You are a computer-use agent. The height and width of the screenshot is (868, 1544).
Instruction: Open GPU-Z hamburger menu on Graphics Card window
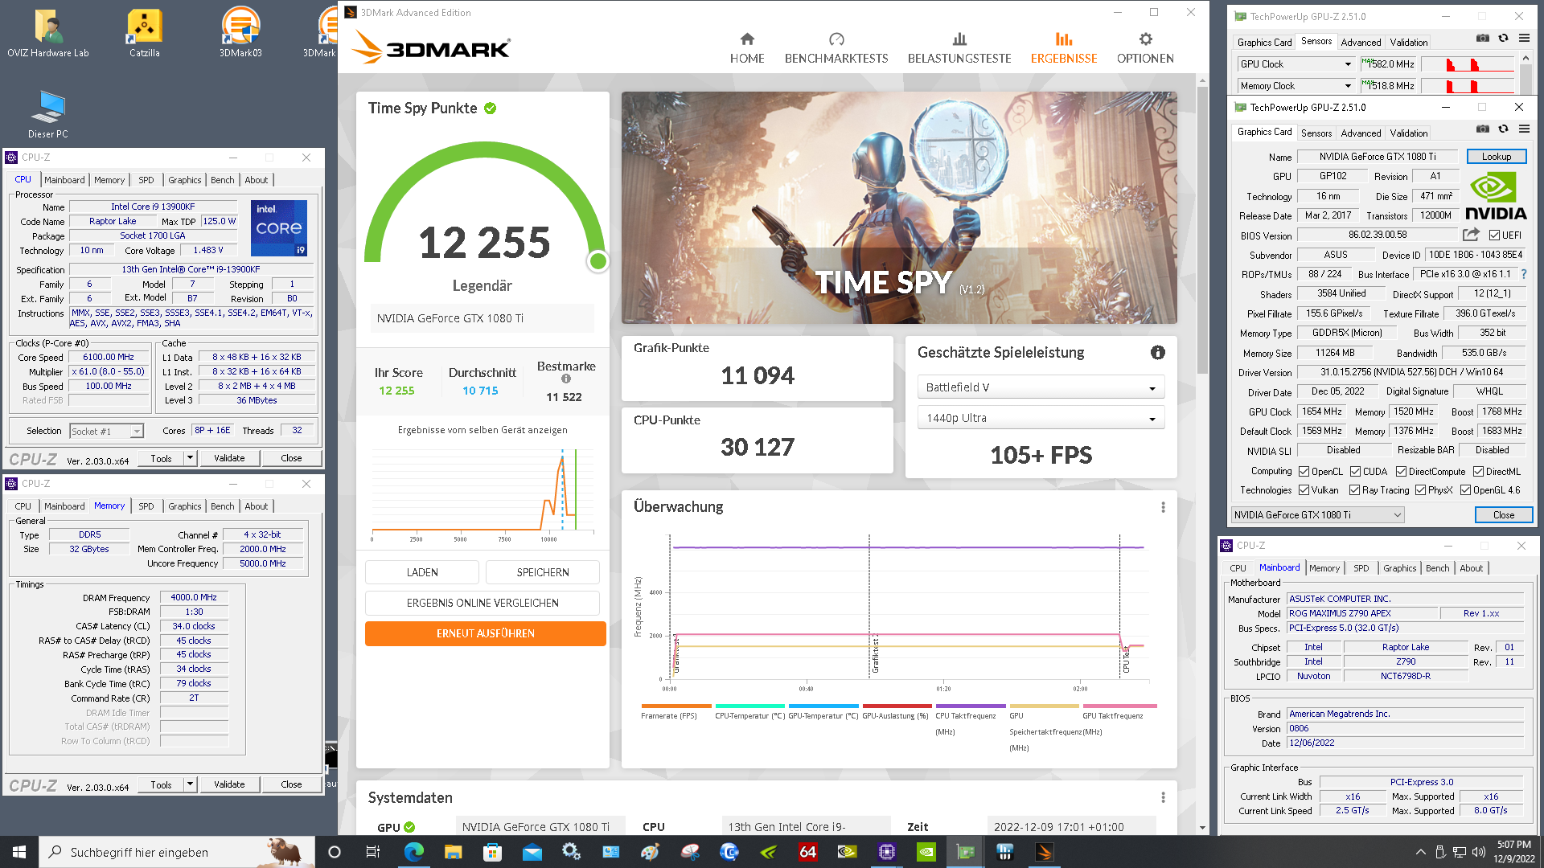click(1524, 129)
